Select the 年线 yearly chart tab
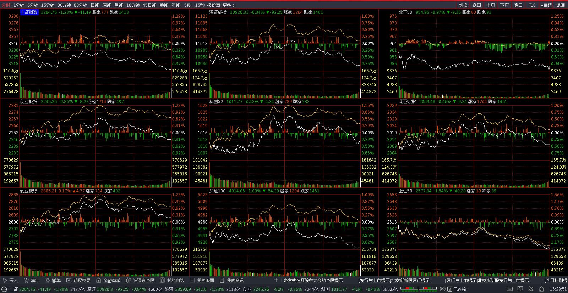The height and width of the screenshot is (293, 568). (176, 5)
